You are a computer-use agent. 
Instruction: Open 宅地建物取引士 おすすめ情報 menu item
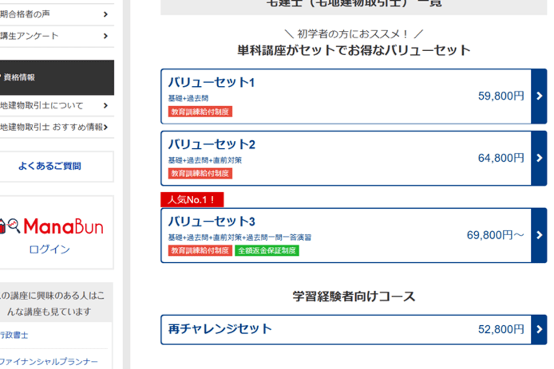51,127
